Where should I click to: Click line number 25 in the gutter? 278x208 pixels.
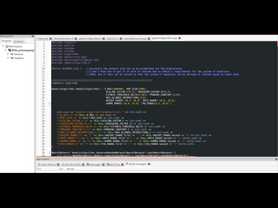click(43, 112)
